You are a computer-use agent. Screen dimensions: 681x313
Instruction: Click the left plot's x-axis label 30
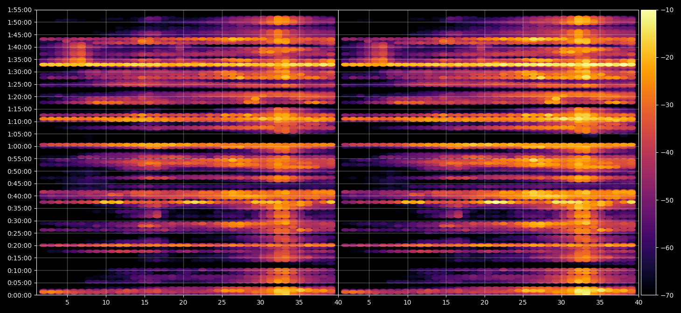pyautogui.click(x=261, y=302)
